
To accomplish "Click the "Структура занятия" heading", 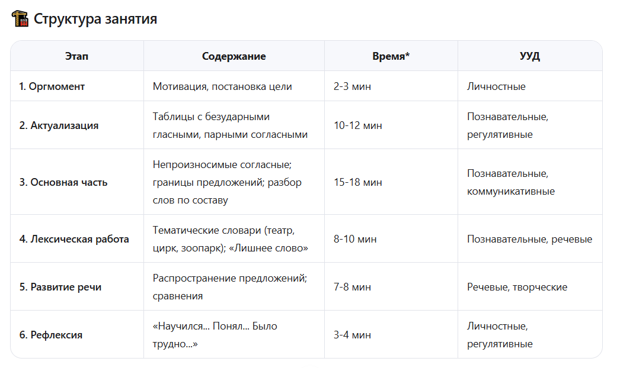I will [x=95, y=18].
